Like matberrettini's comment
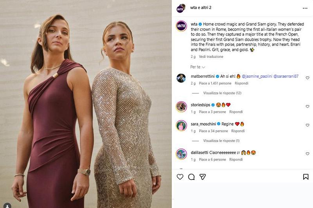The width and height of the screenshot is (313, 208). 307,78
